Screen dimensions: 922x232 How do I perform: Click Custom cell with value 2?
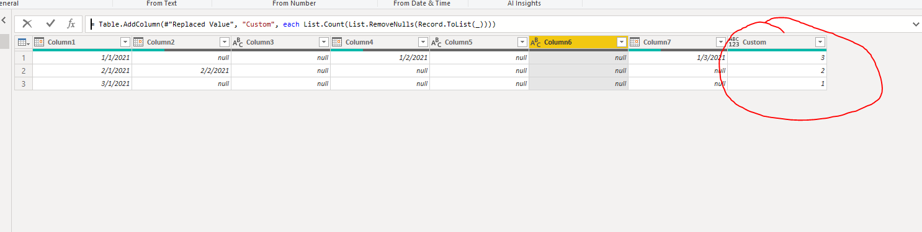point(777,71)
